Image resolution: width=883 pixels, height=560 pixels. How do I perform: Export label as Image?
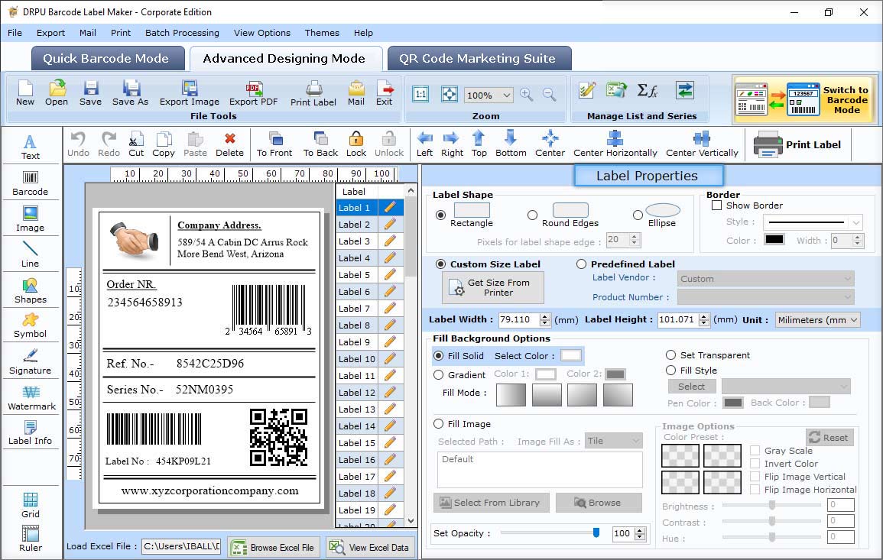(x=190, y=93)
